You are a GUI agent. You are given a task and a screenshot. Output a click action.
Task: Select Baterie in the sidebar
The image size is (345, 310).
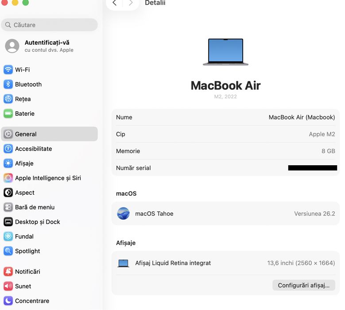pyautogui.click(x=49, y=113)
